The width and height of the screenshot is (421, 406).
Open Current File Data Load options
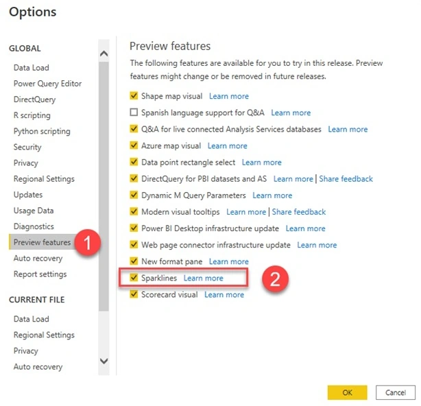pyautogui.click(x=32, y=319)
